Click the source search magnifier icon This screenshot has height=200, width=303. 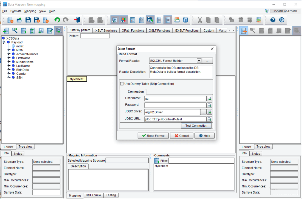point(15,31)
